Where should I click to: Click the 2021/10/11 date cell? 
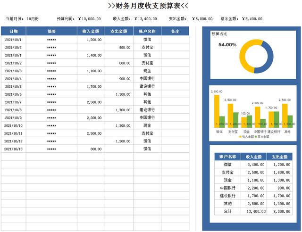tap(14, 133)
